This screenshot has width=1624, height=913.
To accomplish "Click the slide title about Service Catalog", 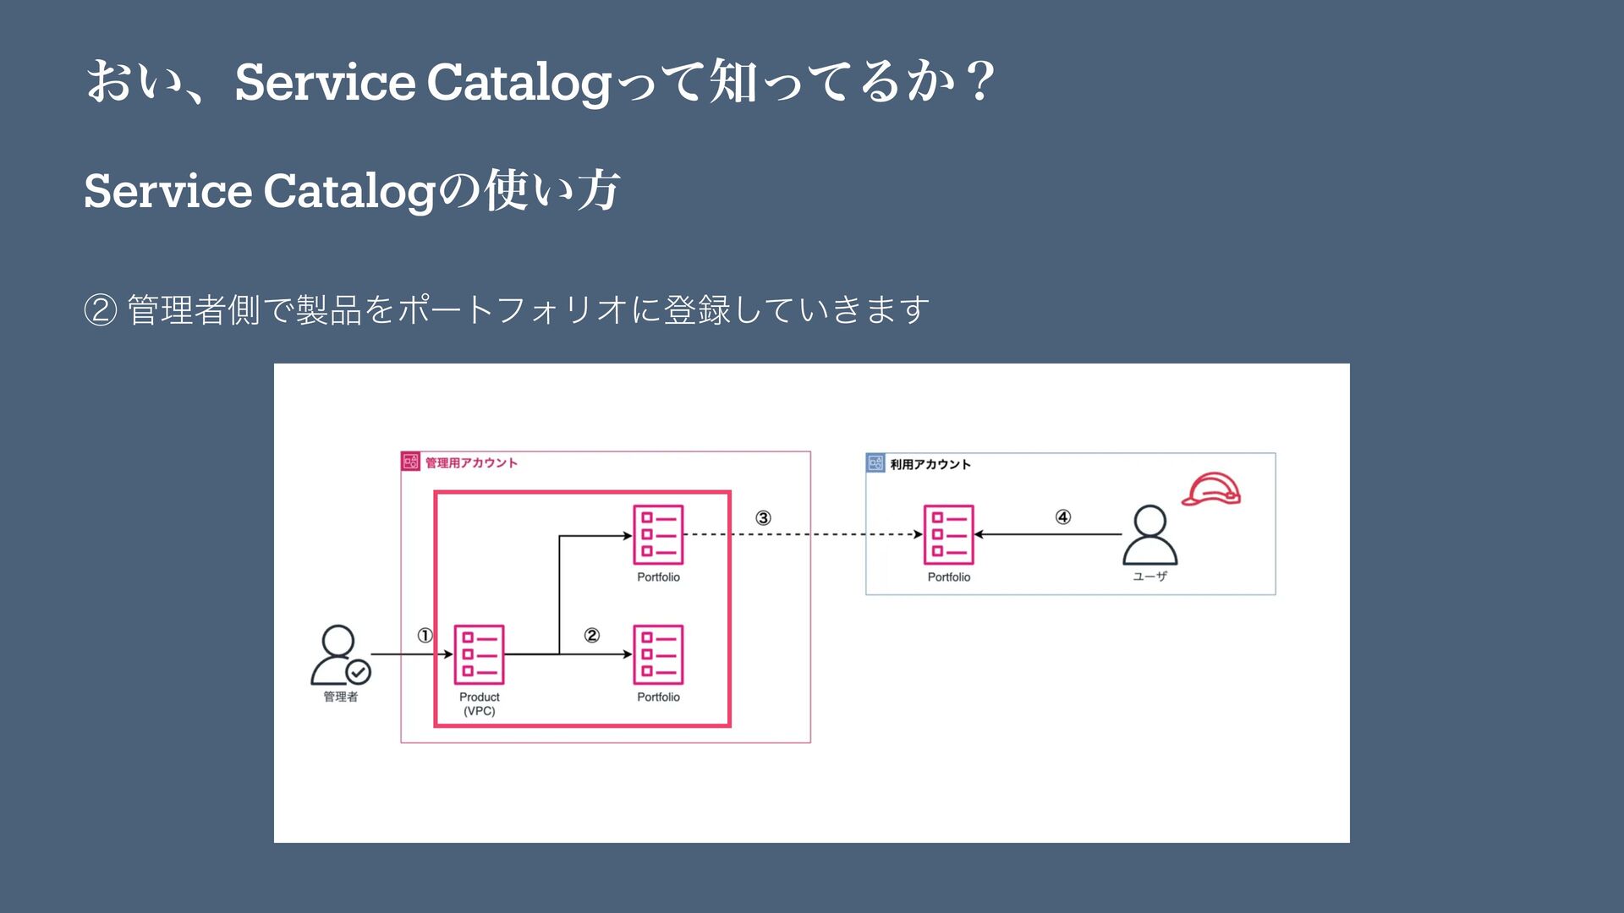I will click(x=541, y=82).
